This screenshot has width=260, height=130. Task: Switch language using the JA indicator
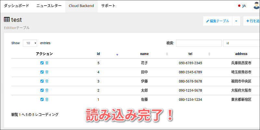click(x=242, y=6)
